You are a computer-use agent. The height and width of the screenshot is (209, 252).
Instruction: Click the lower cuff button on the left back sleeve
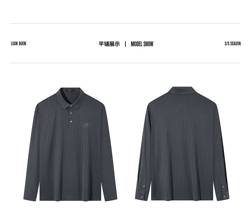click(142, 197)
